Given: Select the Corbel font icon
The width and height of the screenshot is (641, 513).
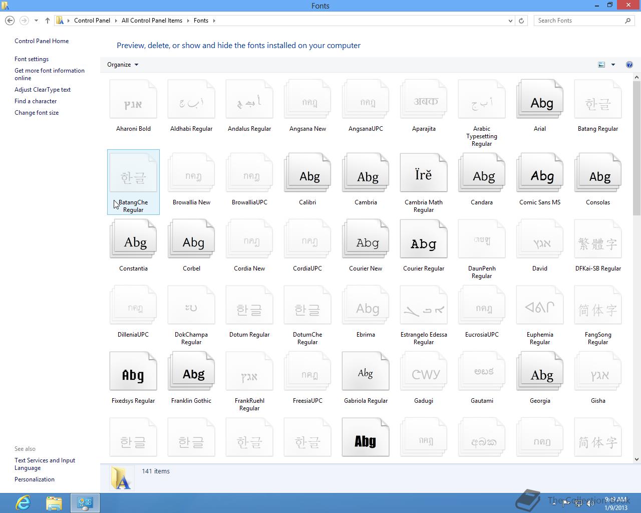Looking at the screenshot, I should (191, 239).
